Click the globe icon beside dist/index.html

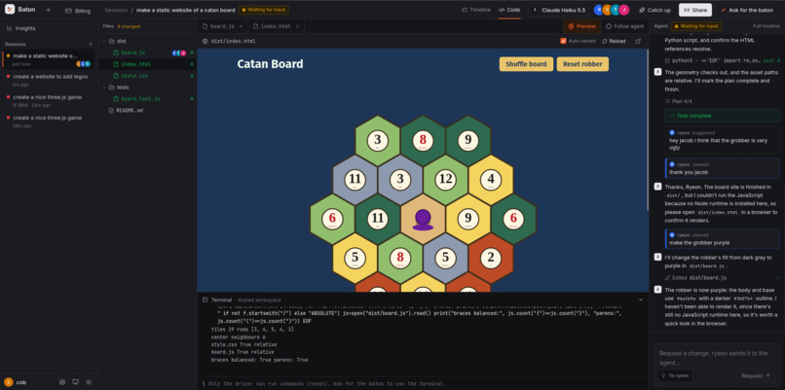coord(205,41)
